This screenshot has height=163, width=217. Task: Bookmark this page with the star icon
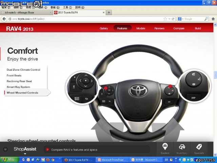[165, 19]
